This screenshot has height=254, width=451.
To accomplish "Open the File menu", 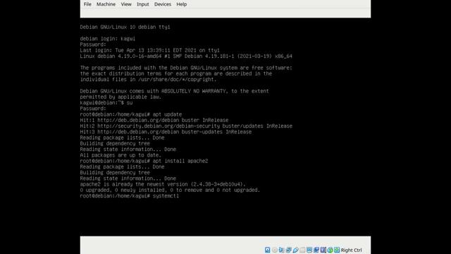I will [x=87, y=4].
